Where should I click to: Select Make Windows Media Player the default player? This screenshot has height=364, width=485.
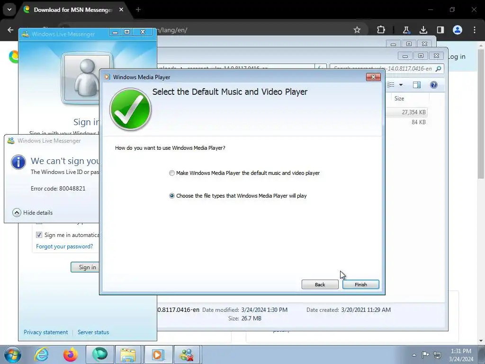(x=171, y=173)
